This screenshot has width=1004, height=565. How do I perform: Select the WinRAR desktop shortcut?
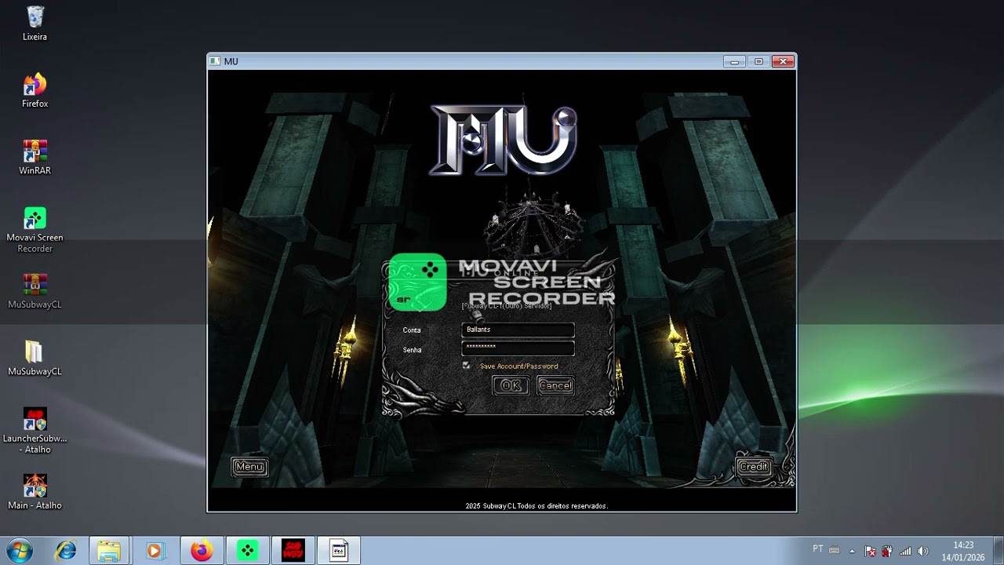pyautogui.click(x=35, y=157)
